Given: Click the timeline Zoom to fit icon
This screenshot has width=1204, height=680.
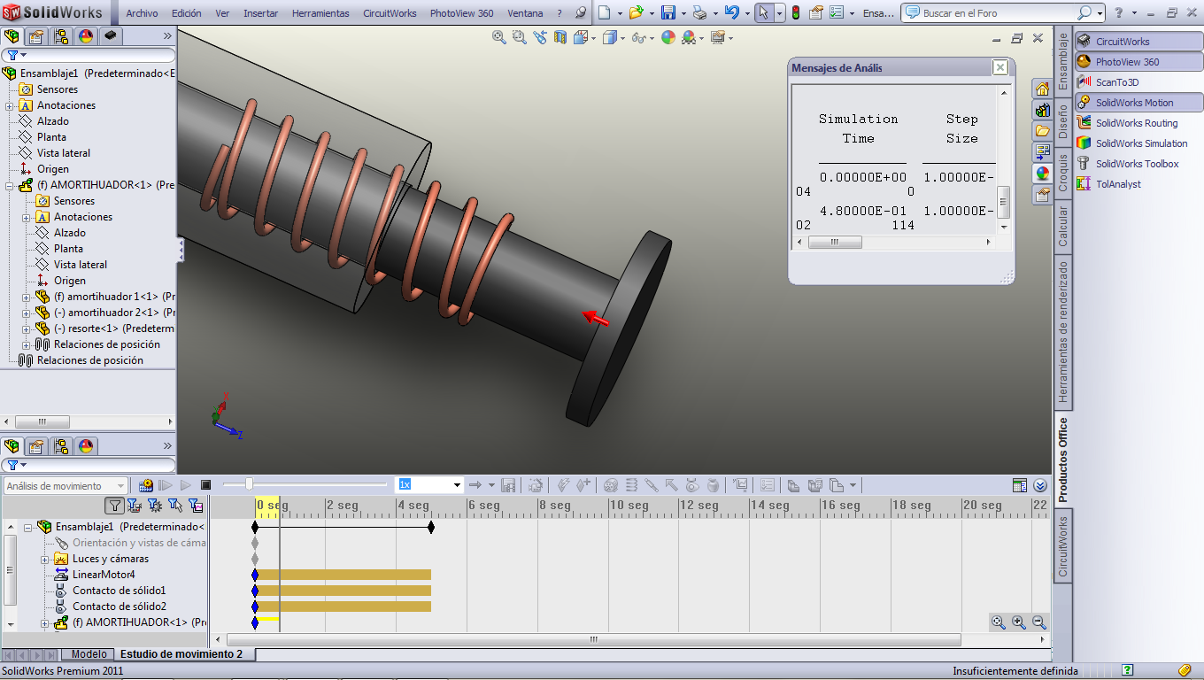Looking at the screenshot, I should 999,622.
